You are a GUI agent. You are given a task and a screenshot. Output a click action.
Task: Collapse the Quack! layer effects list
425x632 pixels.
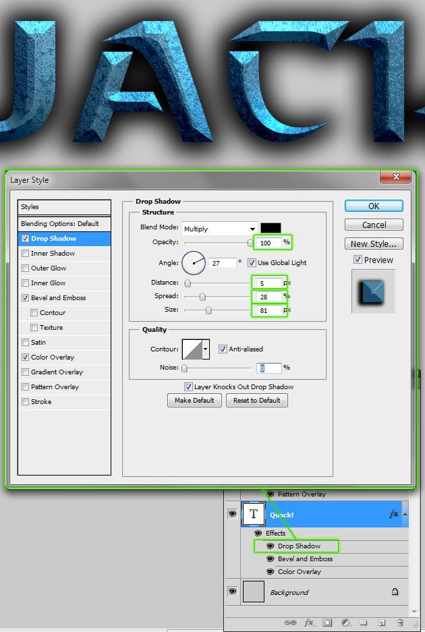point(405,514)
